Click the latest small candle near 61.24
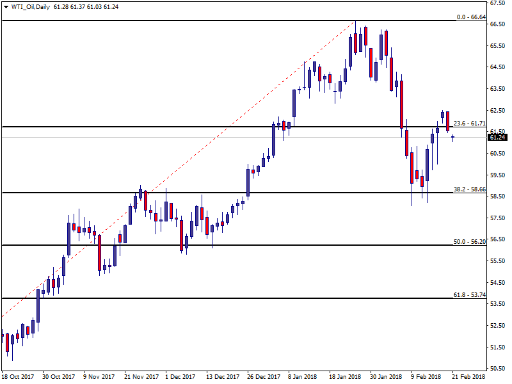 click(452, 137)
